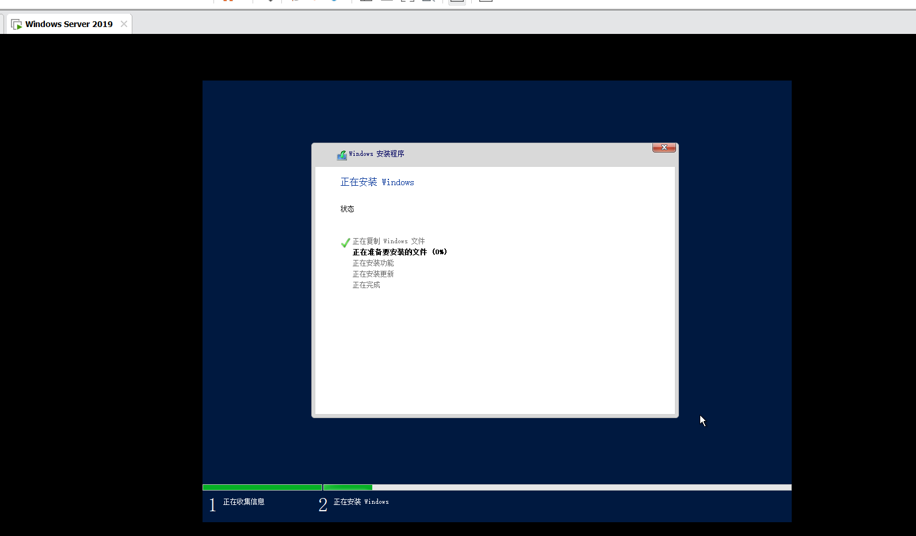The image size is (916, 536).
Task: Click the step '正在安装功能'
Action: [x=373, y=263]
